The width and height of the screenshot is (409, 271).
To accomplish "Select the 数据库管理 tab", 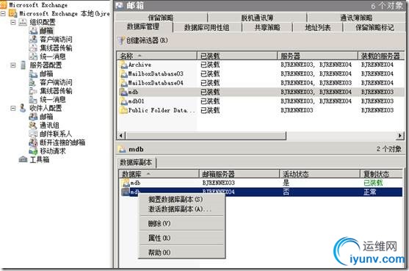I will (143, 26).
